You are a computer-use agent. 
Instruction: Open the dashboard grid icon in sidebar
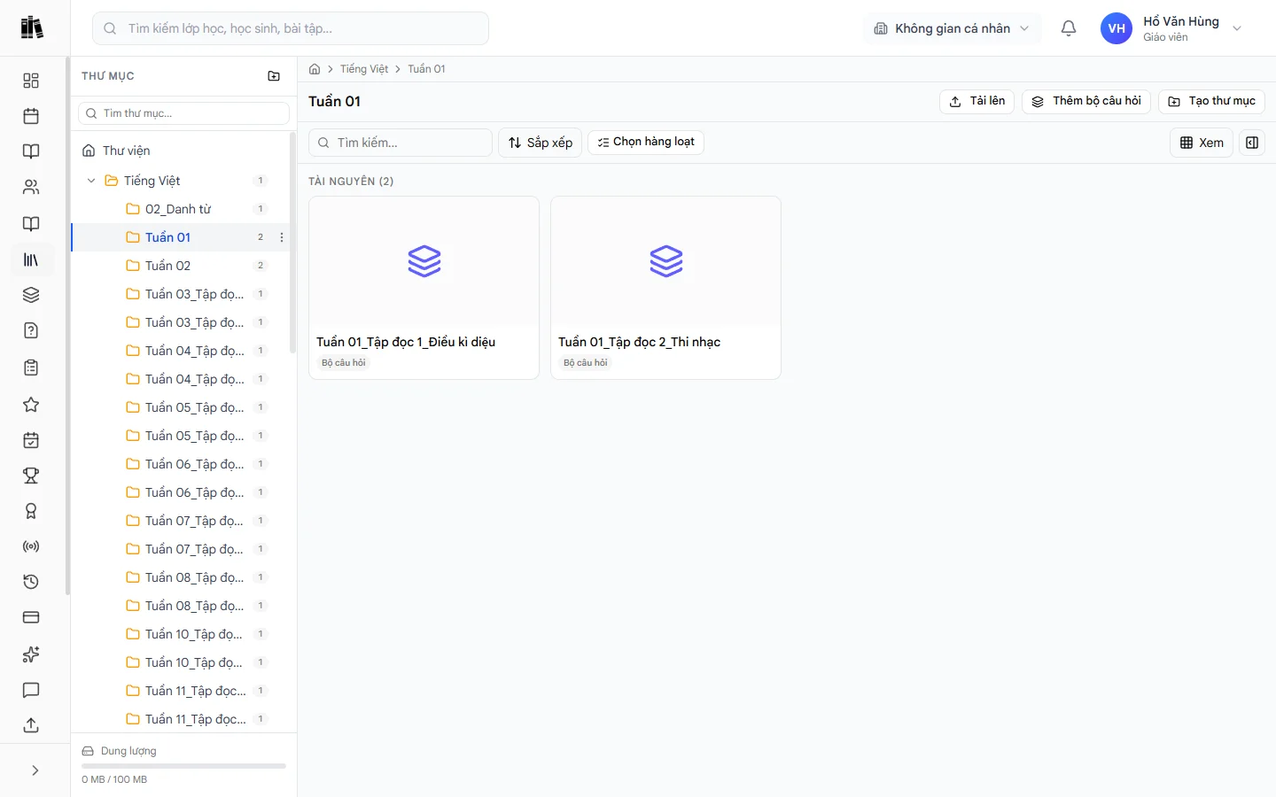31,81
